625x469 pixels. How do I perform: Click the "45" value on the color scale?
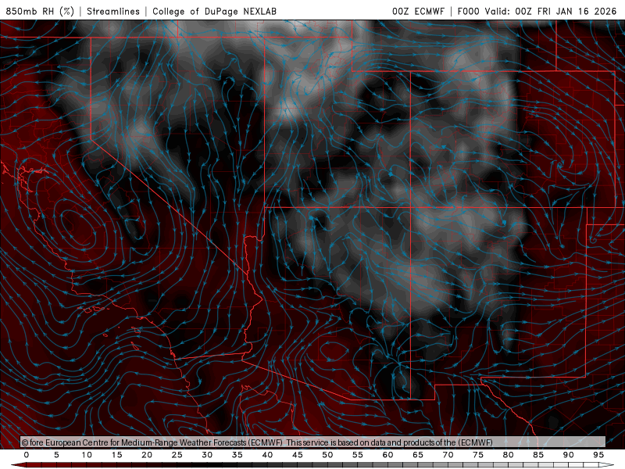(x=298, y=455)
